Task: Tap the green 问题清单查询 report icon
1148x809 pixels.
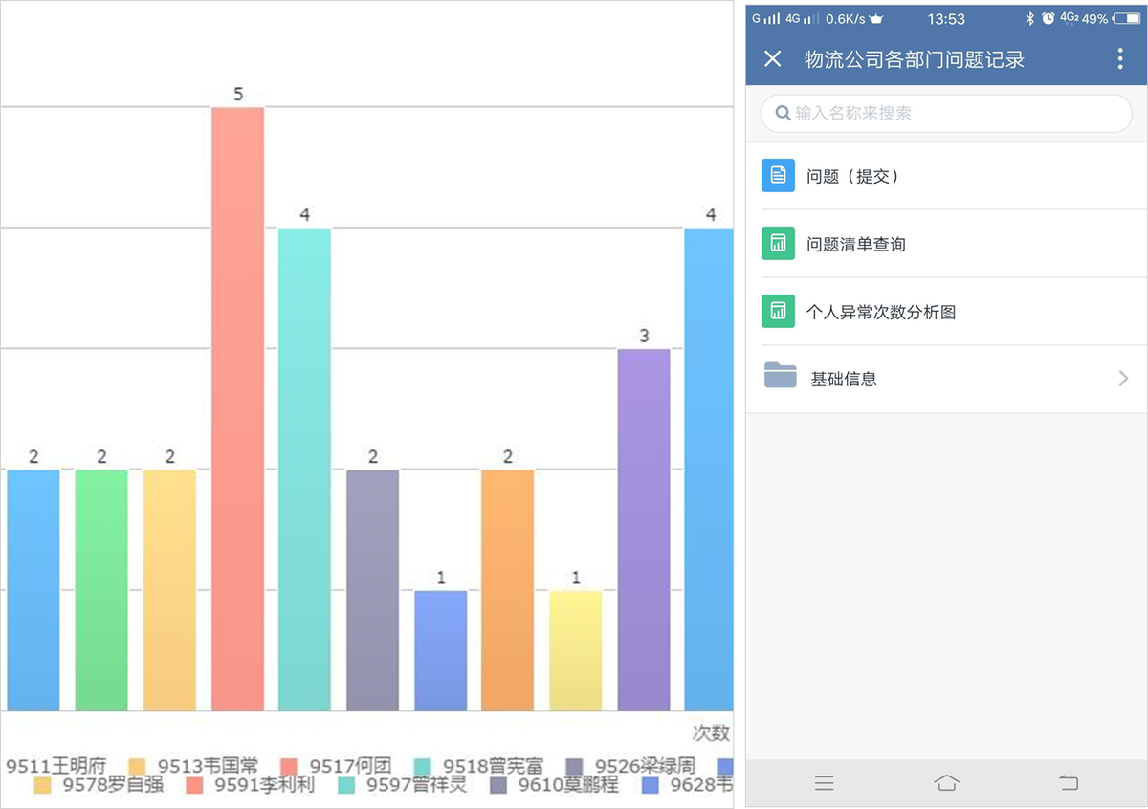Action: [778, 244]
